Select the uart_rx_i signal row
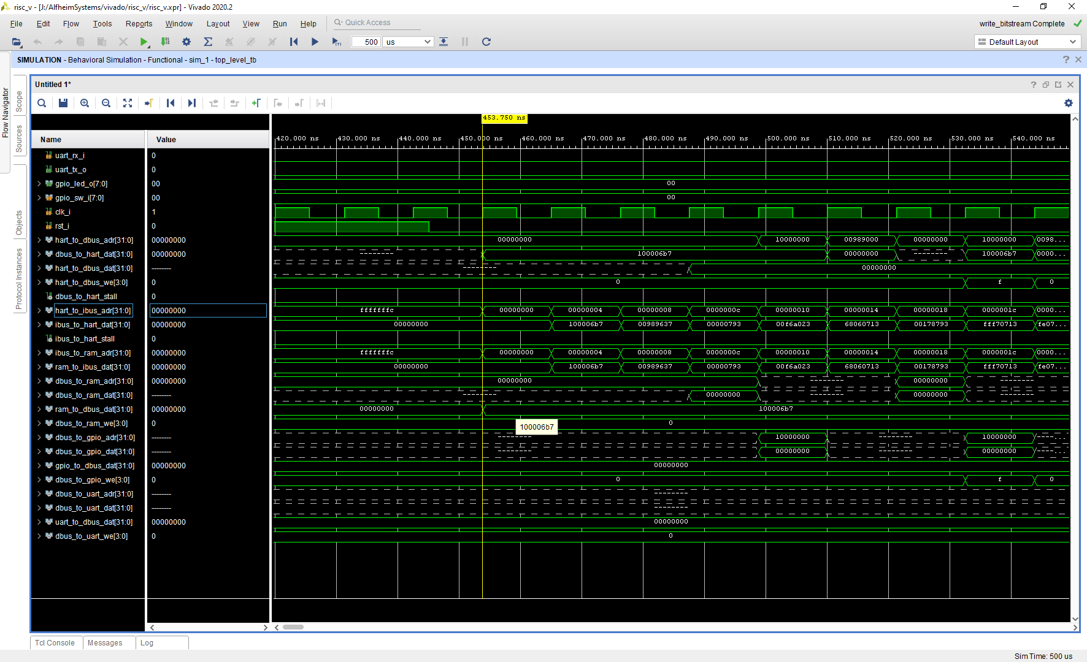Image resolution: width=1087 pixels, height=662 pixels. click(88, 156)
